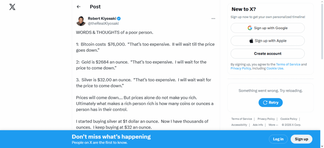Open the post's three-dots more menu
Viewport: 324px width, 148px height.
tap(213, 18)
